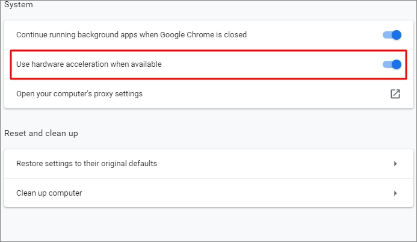Select "Restore settings to their original defaults"
Screen dimensions: 417x242
(87, 164)
